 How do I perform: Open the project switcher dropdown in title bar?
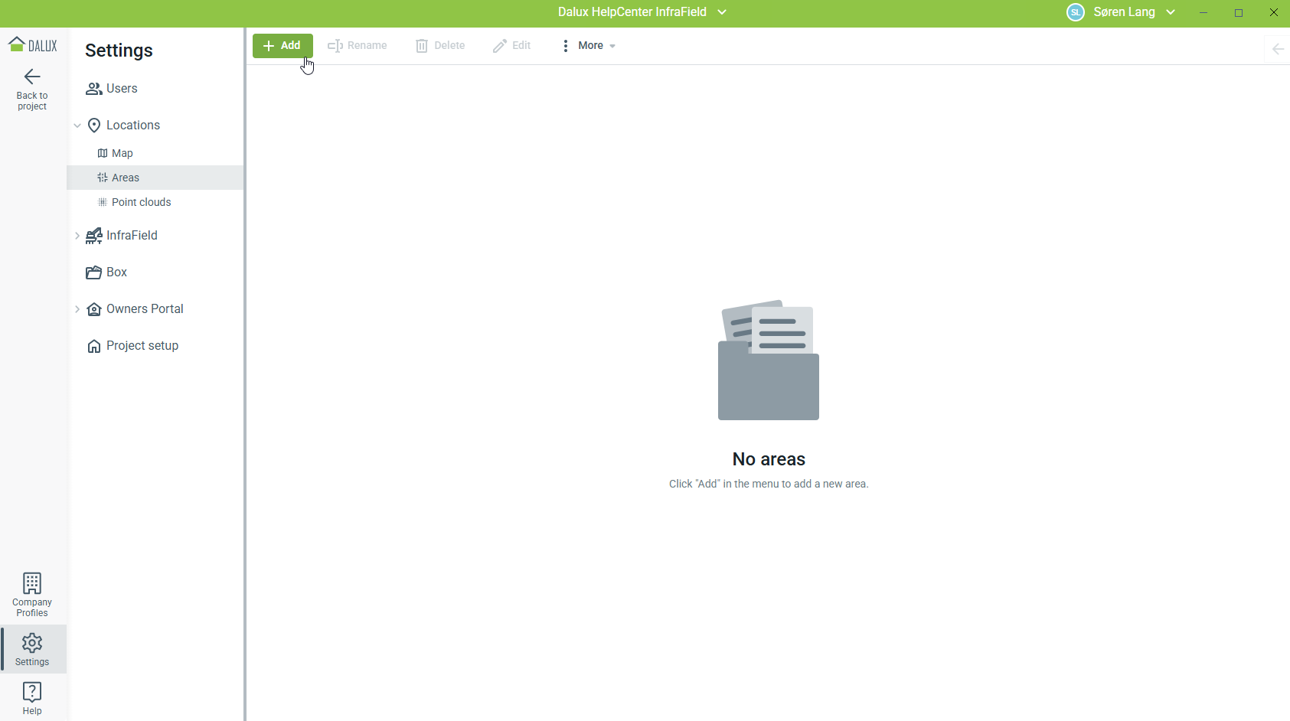[721, 12]
